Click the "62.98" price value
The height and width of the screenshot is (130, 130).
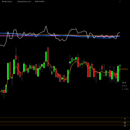124,83
